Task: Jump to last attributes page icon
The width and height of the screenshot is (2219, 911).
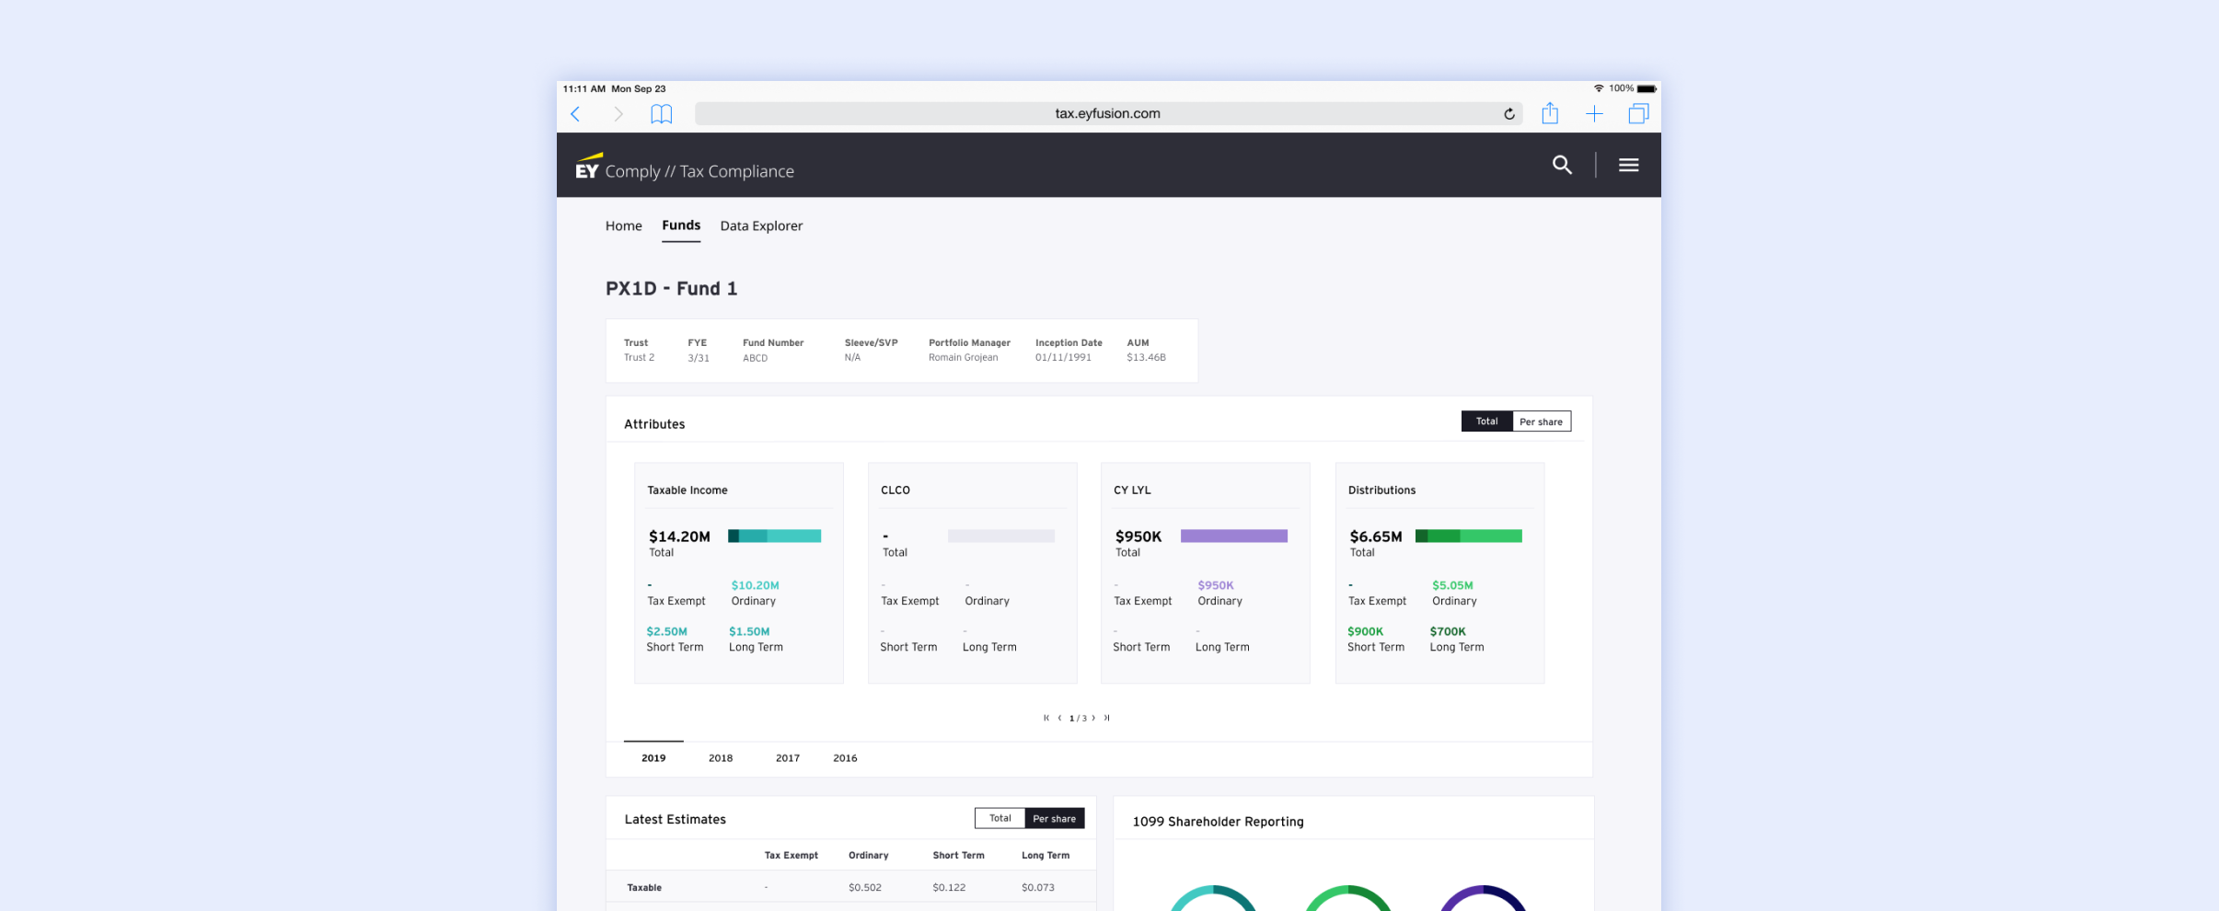Action: coord(1106,718)
